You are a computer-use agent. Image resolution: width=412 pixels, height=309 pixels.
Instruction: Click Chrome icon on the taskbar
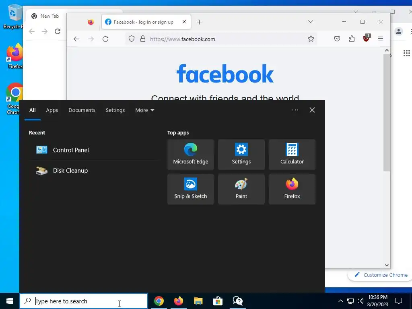159,301
